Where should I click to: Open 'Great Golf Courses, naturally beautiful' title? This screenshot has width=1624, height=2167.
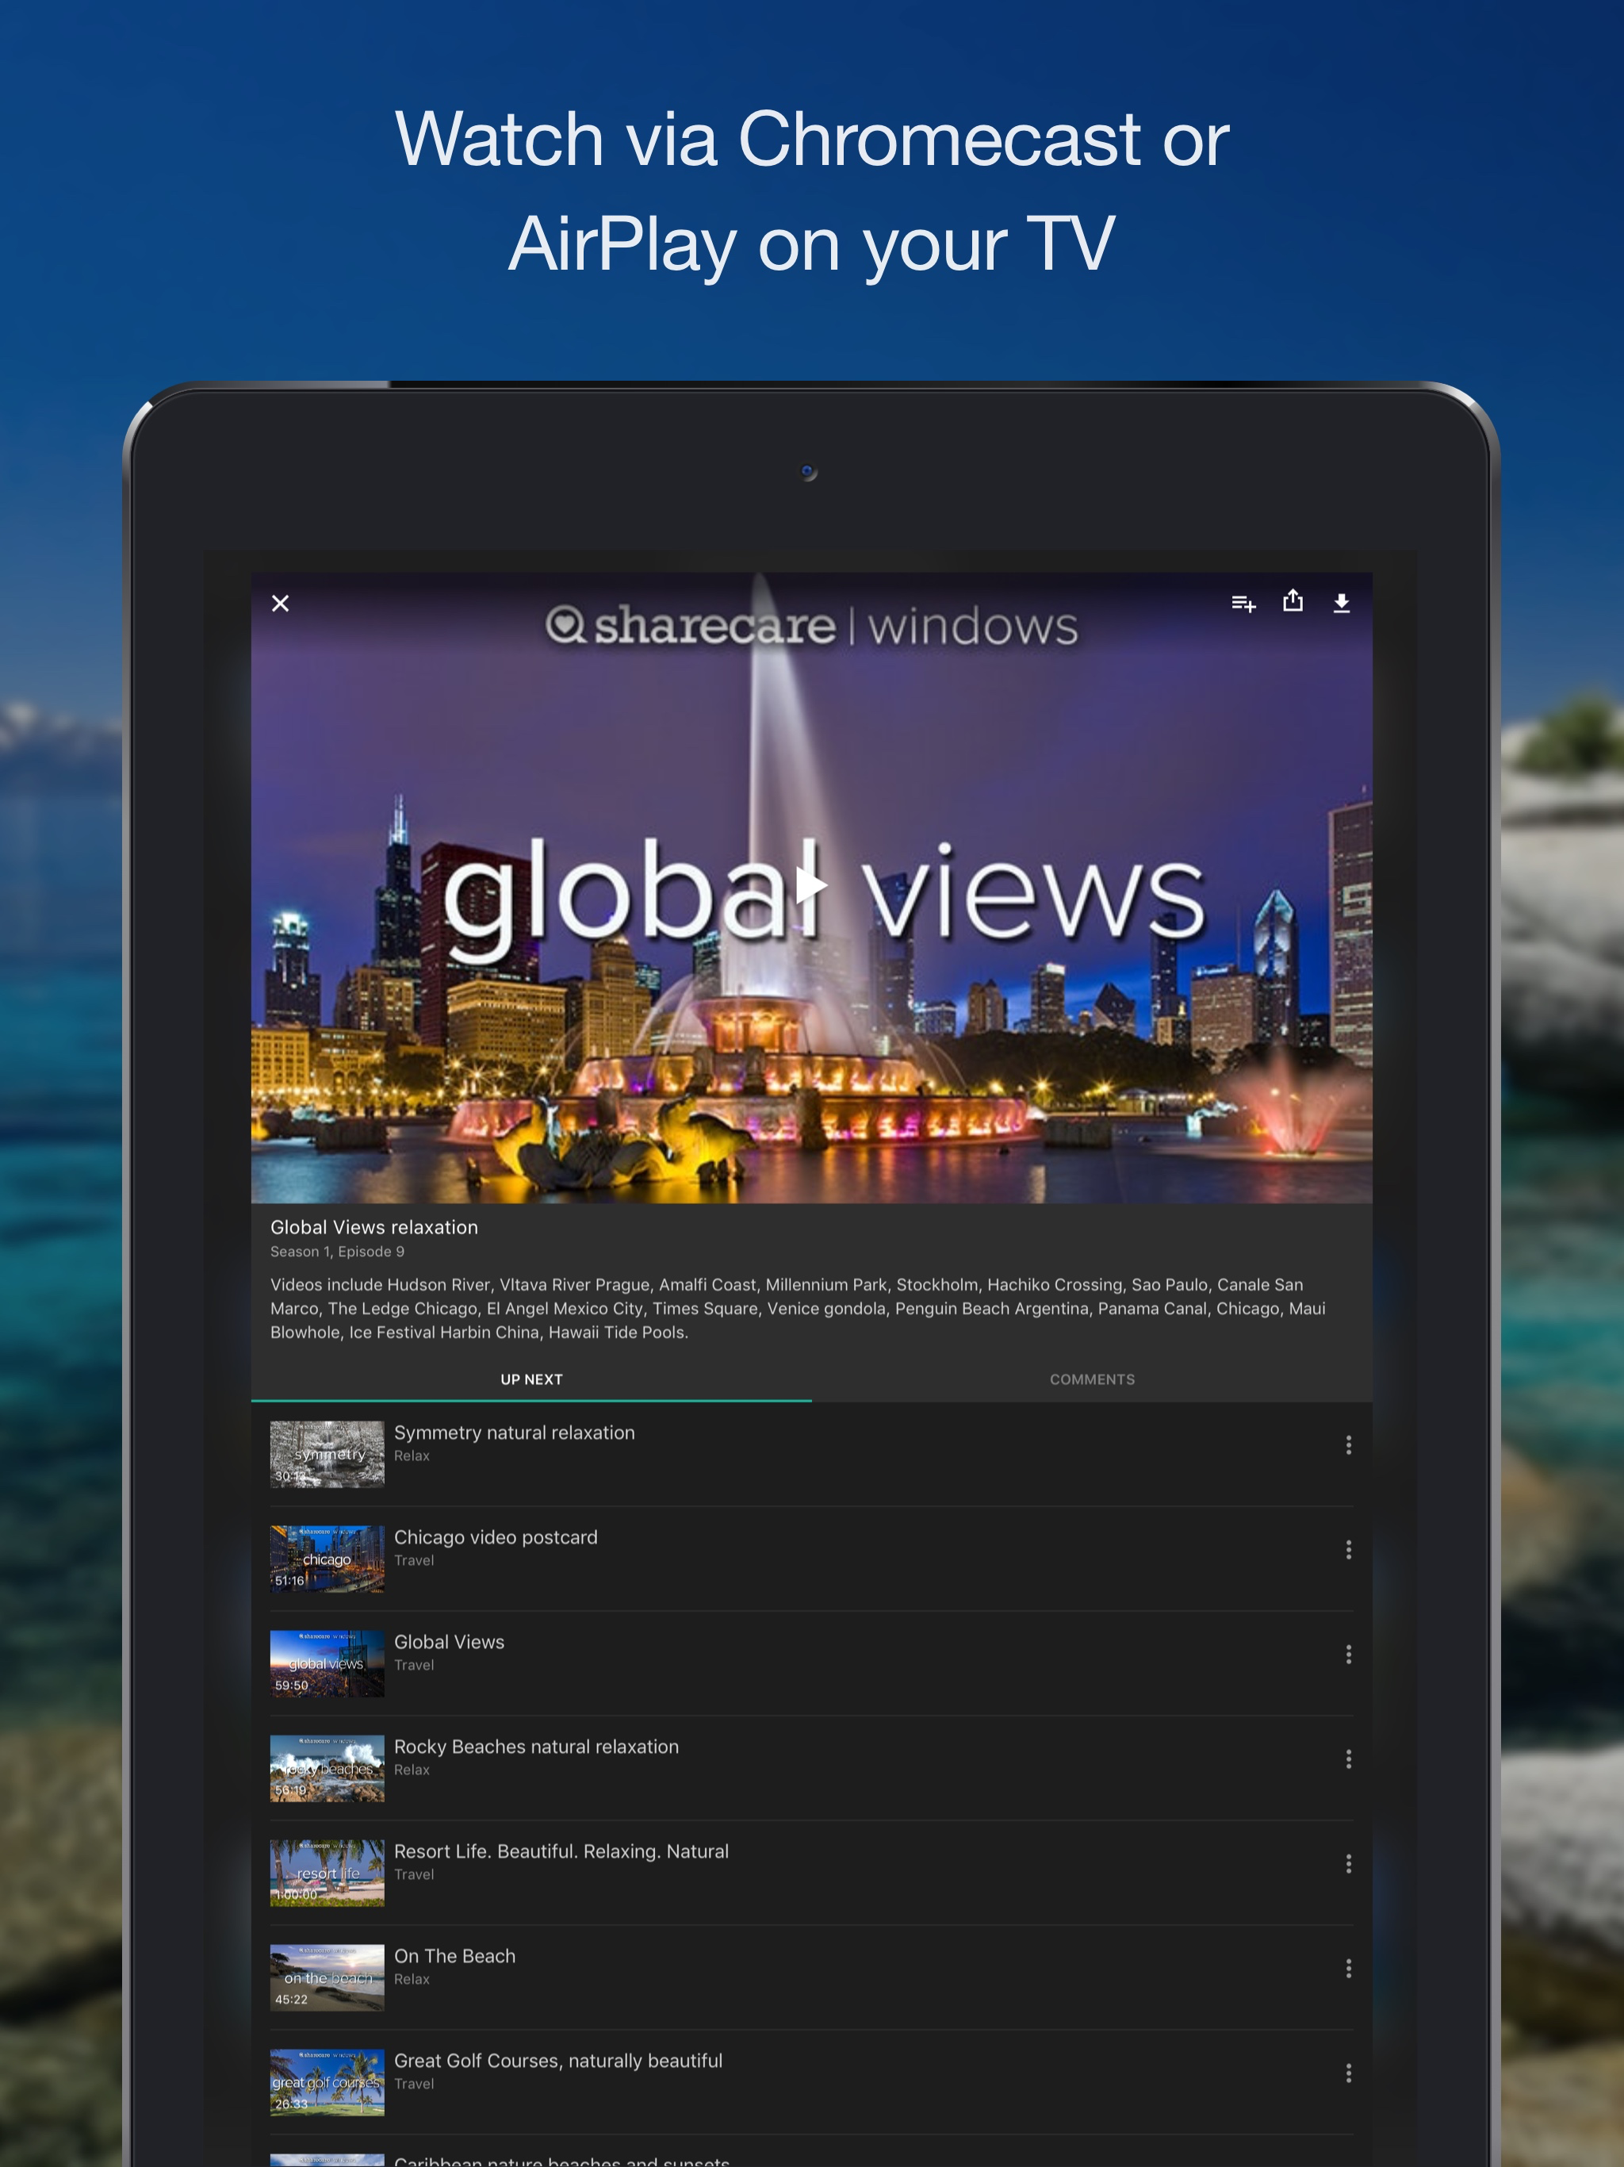558,2062
